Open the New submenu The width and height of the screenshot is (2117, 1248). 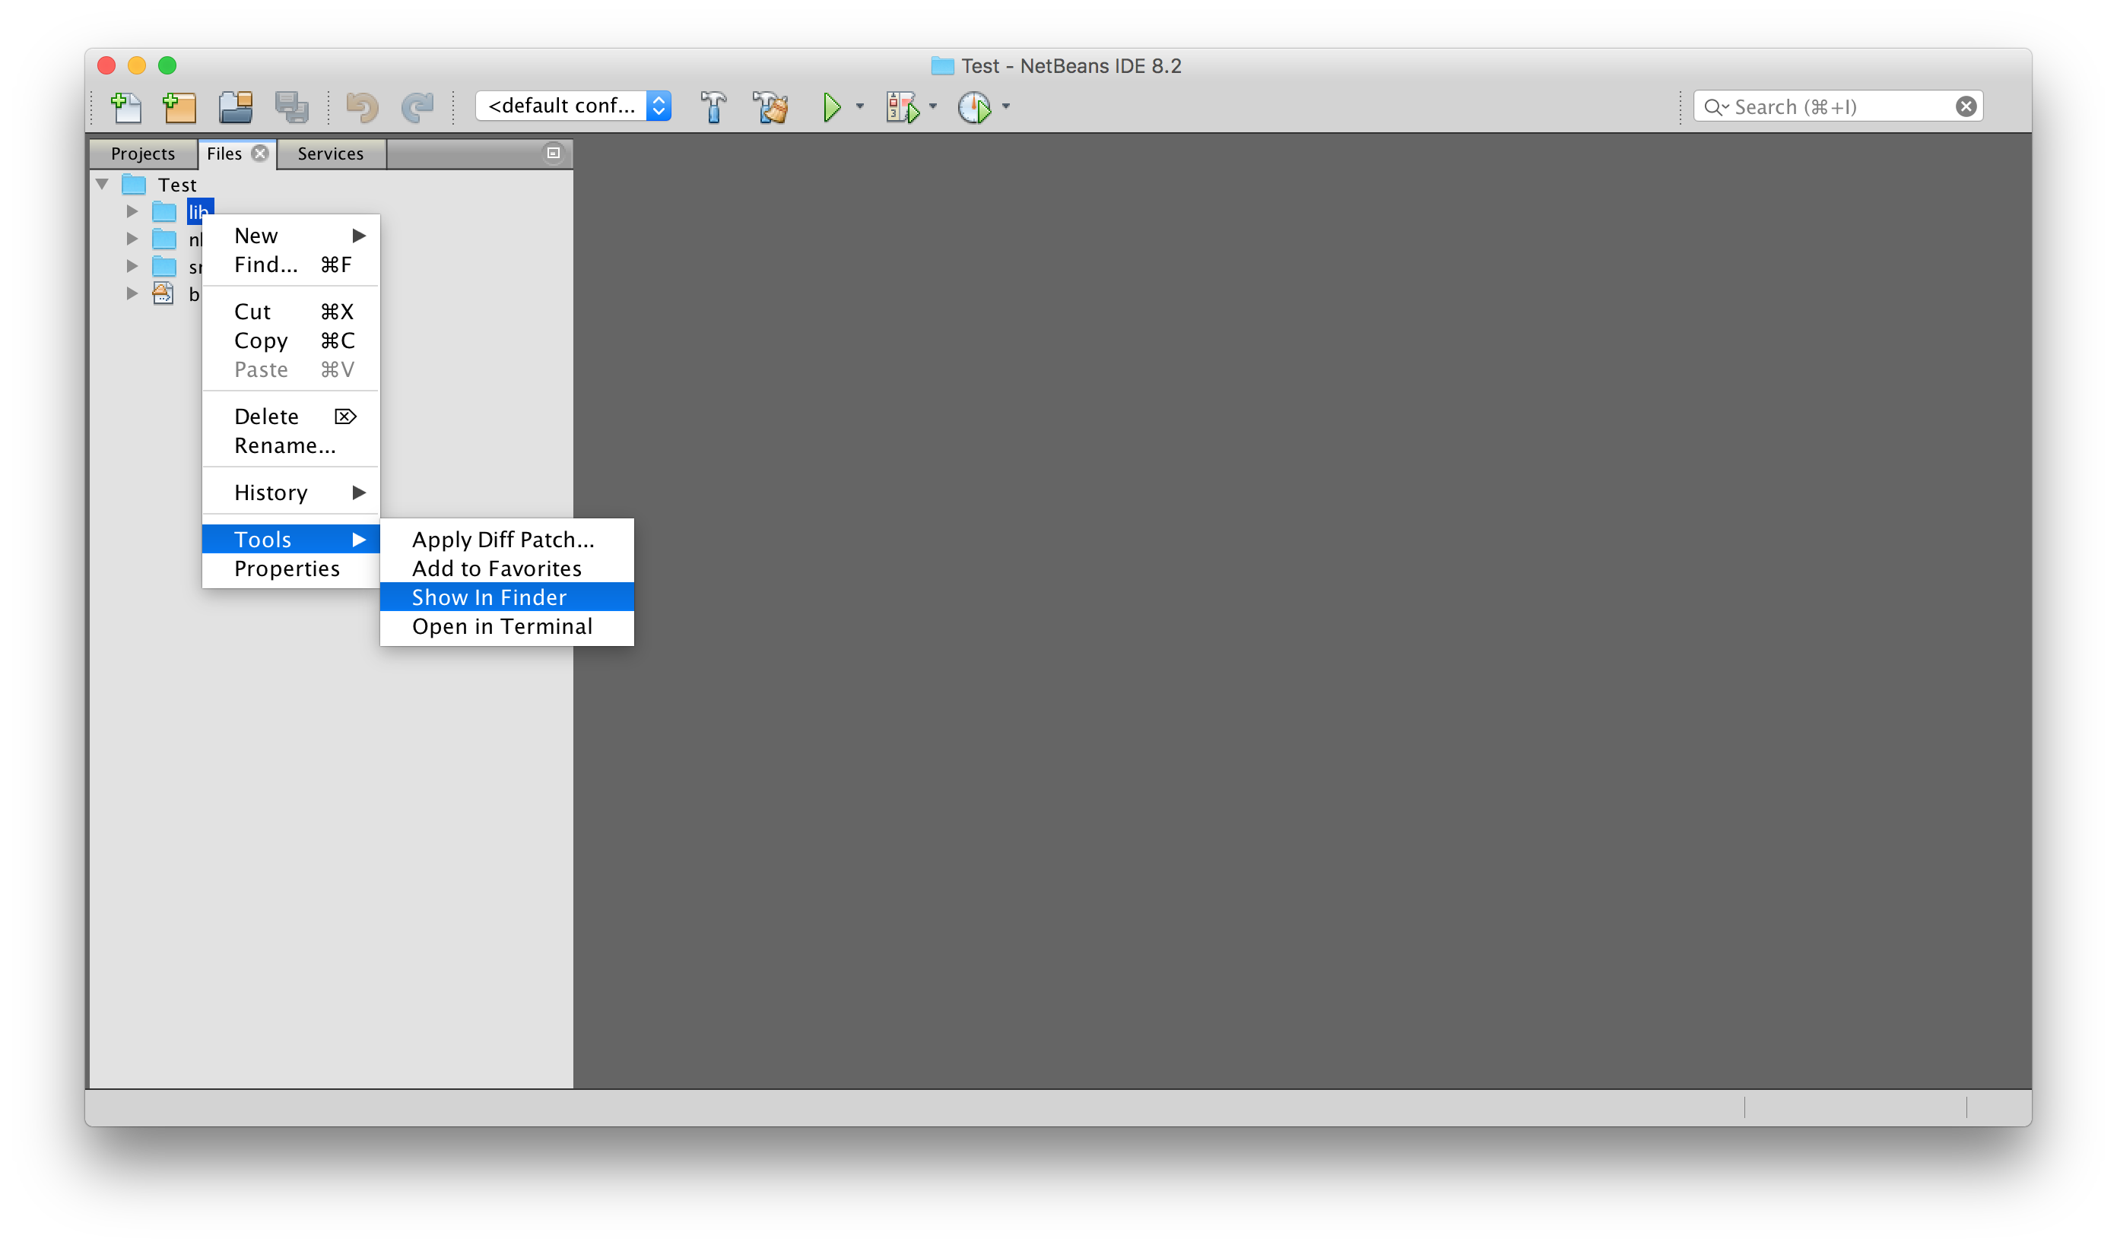pyautogui.click(x=291, y=236)
